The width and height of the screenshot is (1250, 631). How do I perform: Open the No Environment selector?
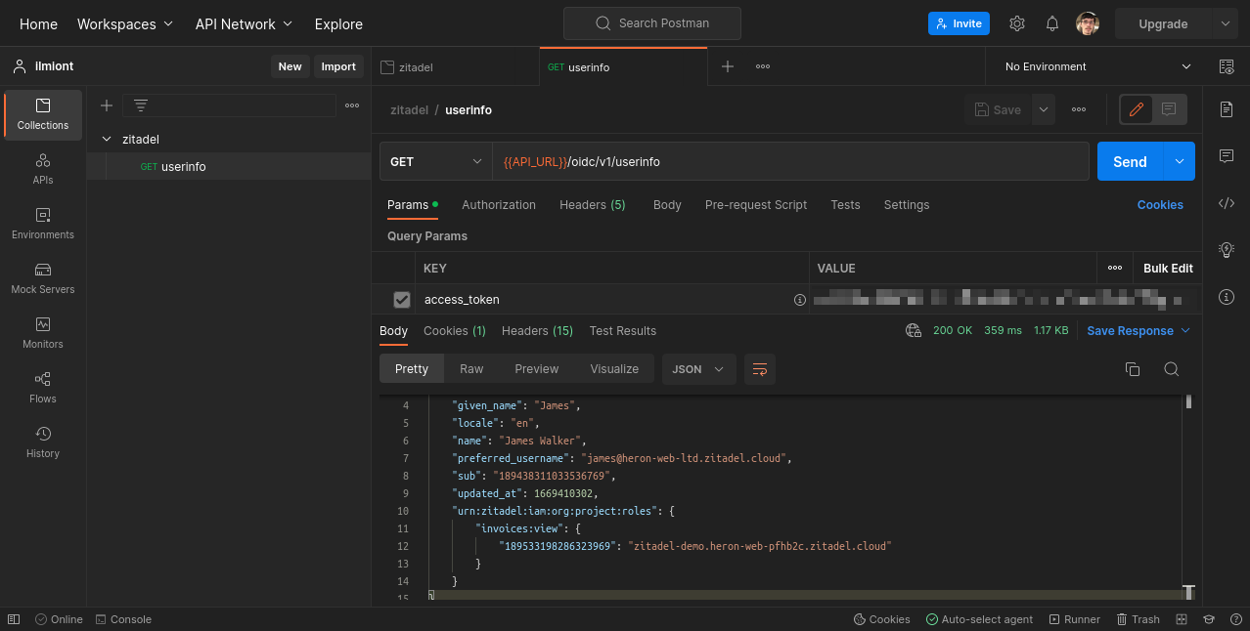pyautogui.click(x=1097, y=66)
